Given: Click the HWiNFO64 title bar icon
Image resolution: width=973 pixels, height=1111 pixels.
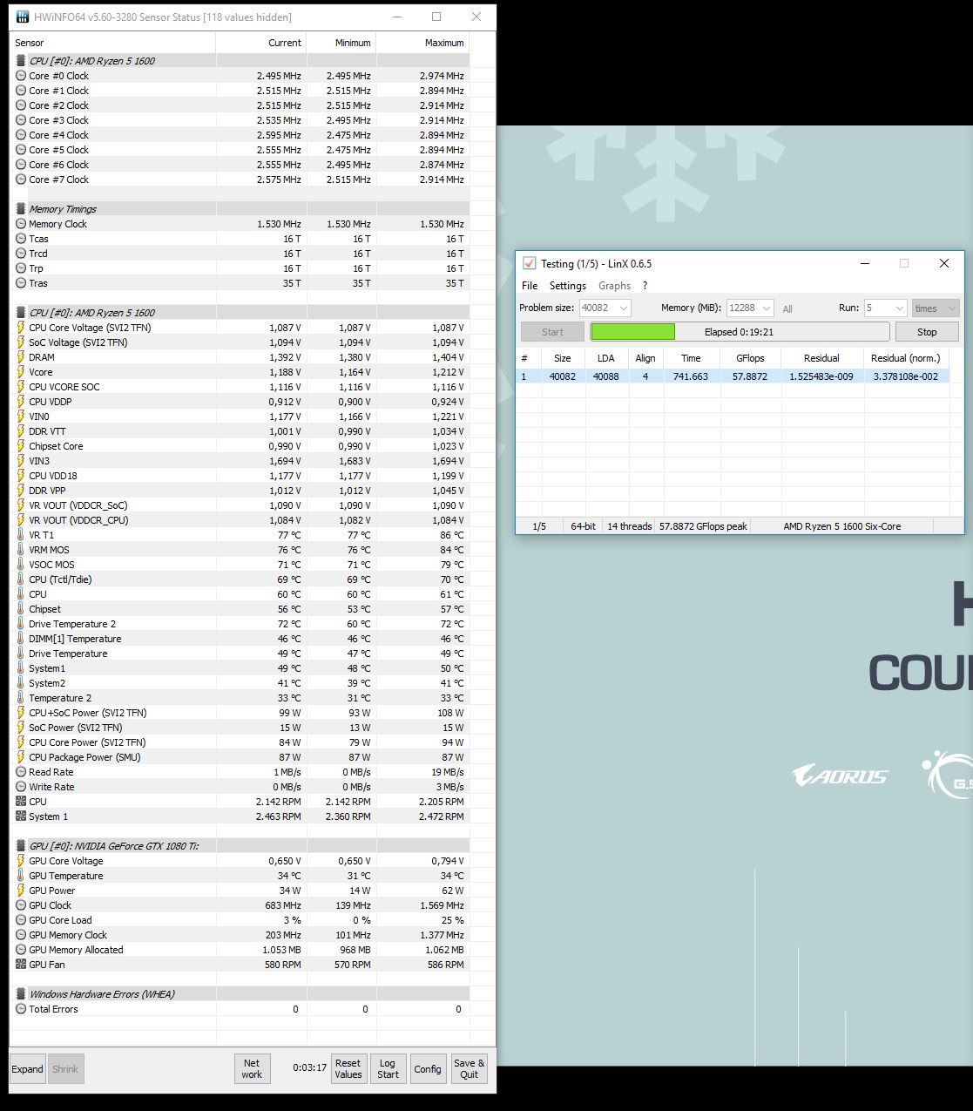Looking at the screenshot, I should pos(23,17).
